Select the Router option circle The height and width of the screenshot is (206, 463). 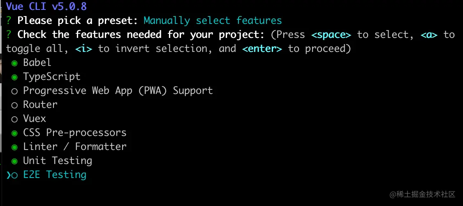[x=15, y=105]
